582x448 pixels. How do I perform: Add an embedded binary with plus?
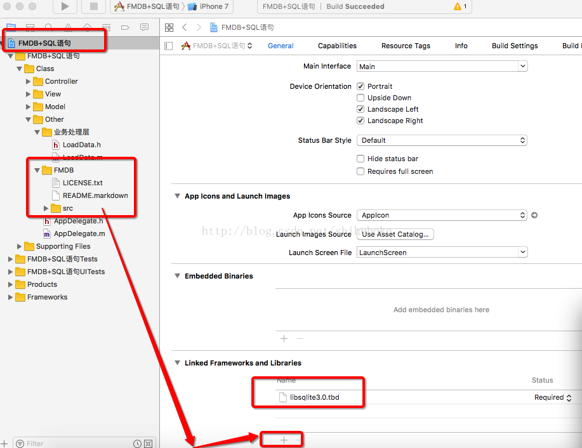click(x=284, y=338)
